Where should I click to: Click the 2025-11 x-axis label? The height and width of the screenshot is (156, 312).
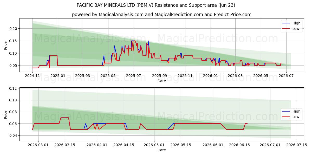pos(185,76)
